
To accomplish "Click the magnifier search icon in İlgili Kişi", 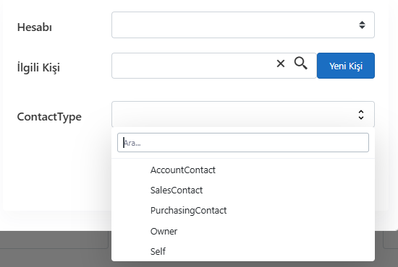I will pos(301,63).
